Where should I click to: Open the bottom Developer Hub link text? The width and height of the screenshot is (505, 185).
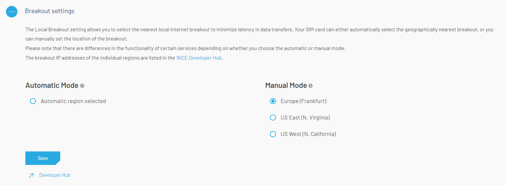pos(55,175)
